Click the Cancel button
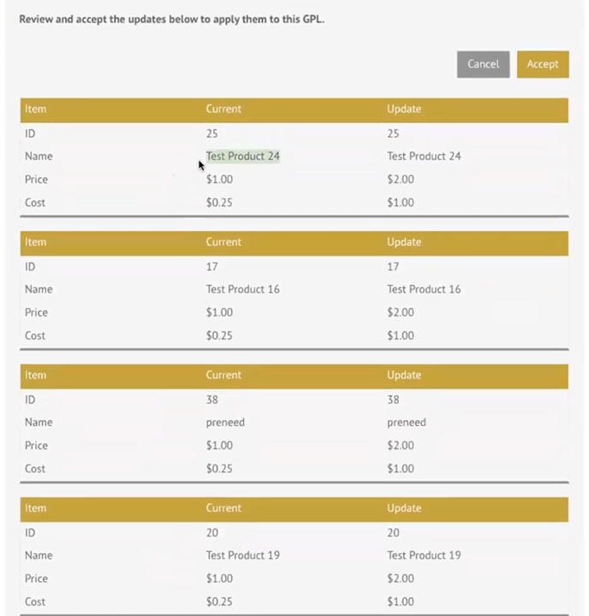 tap(483, 64)
